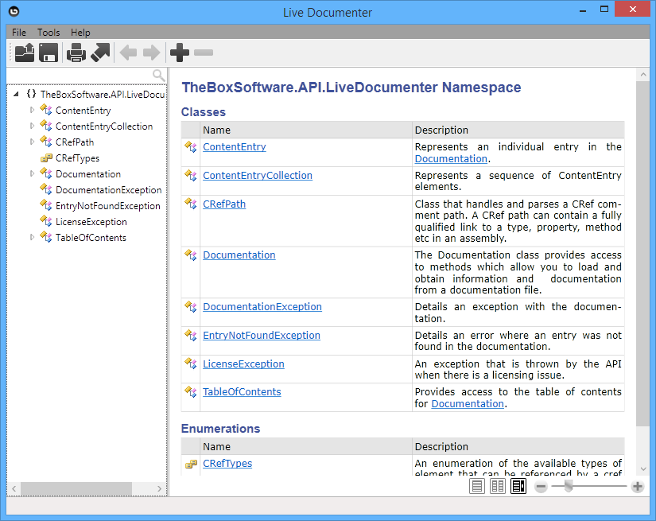Click class icon next to ContentEntry link
This screenshot has width=656, height=521.
(191, 147)
